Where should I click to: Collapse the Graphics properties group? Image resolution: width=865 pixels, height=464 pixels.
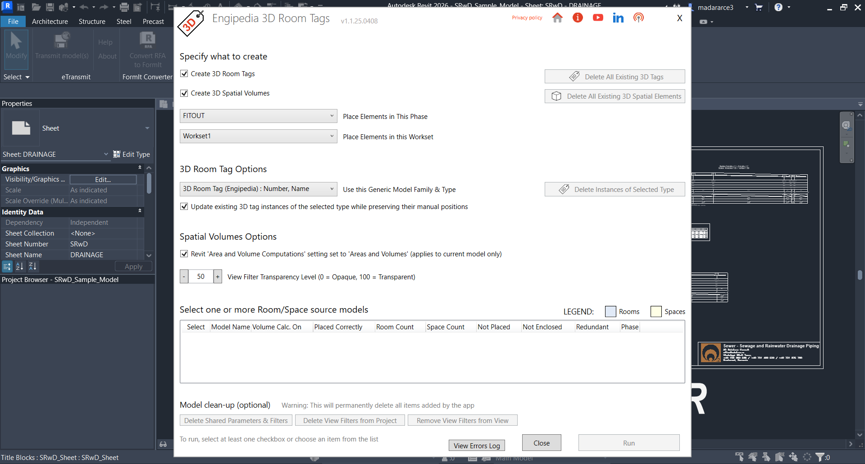tap(140, 168)
